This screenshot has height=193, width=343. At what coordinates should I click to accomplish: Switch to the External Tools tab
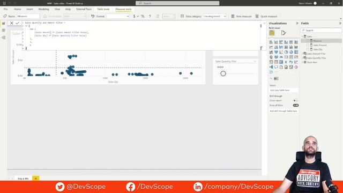coord(84,9)
